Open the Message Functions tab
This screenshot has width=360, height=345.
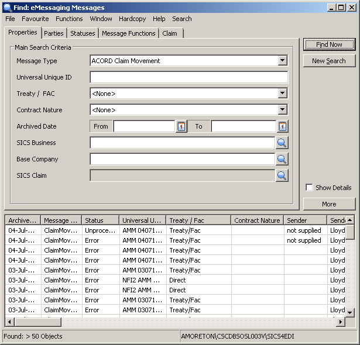tap(128, 33)
